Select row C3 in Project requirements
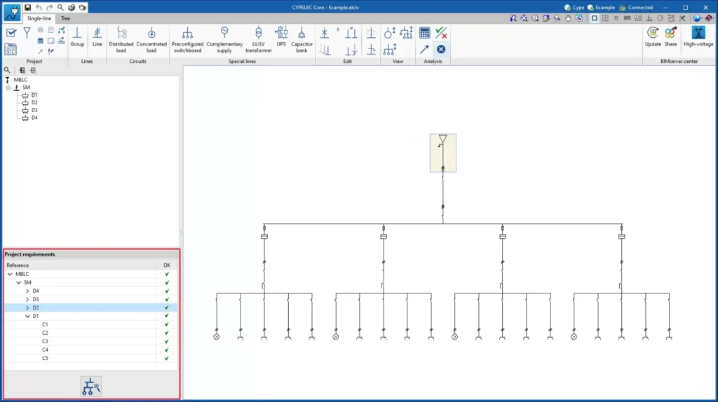The height and width of the screenshot is (402, 718). tap(90, 341)
